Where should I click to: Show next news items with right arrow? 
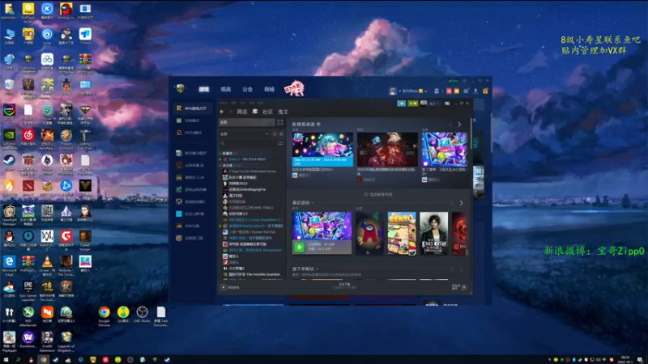(459, 125)
